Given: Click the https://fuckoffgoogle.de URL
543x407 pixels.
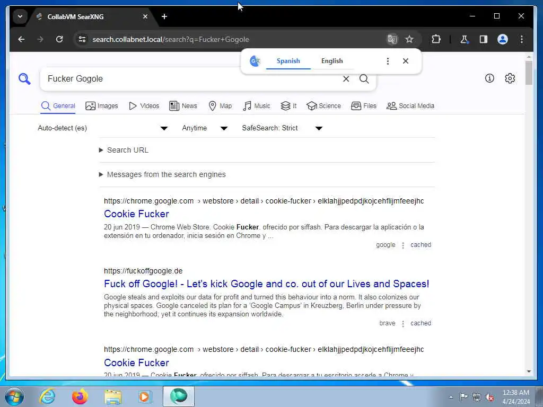Looking at the screenshot, I should (143, 271).
